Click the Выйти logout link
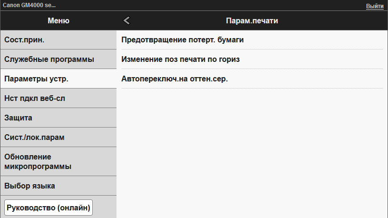 375,6
